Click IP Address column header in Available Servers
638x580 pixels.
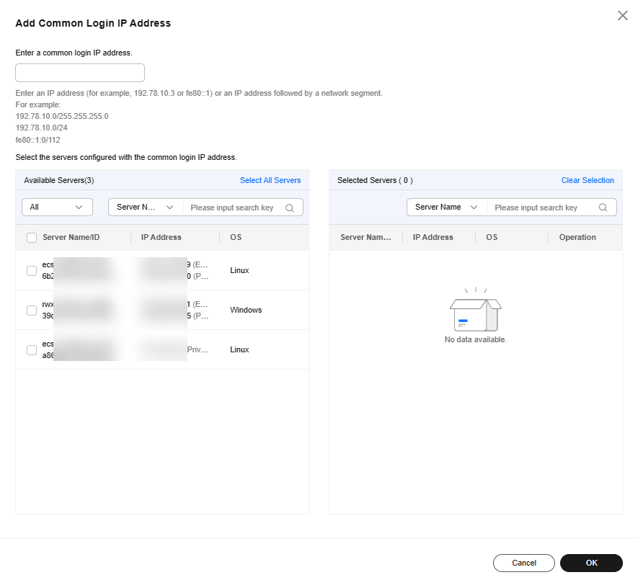pos(161,237)
